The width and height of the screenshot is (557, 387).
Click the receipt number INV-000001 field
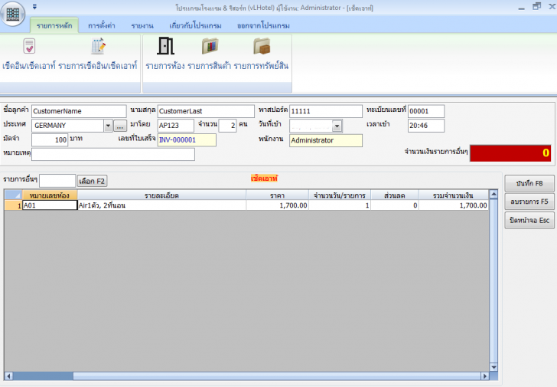187,140
